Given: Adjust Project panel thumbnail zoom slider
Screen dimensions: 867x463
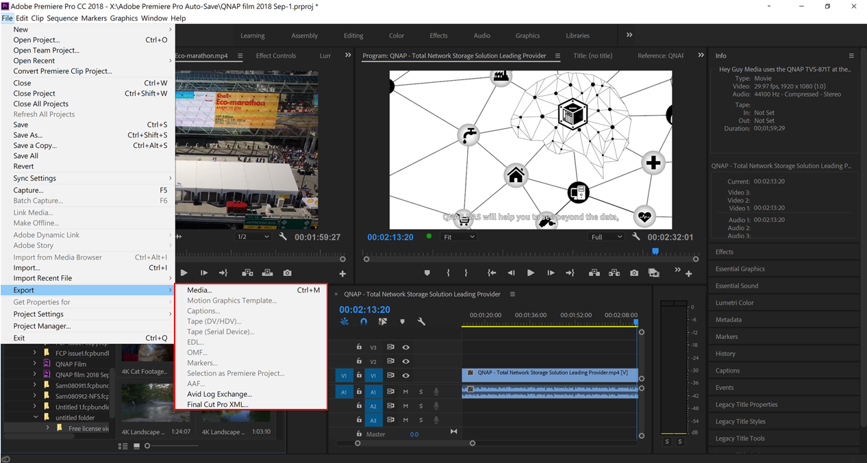Looking at the screenshot, I should (x=147, y=446).
